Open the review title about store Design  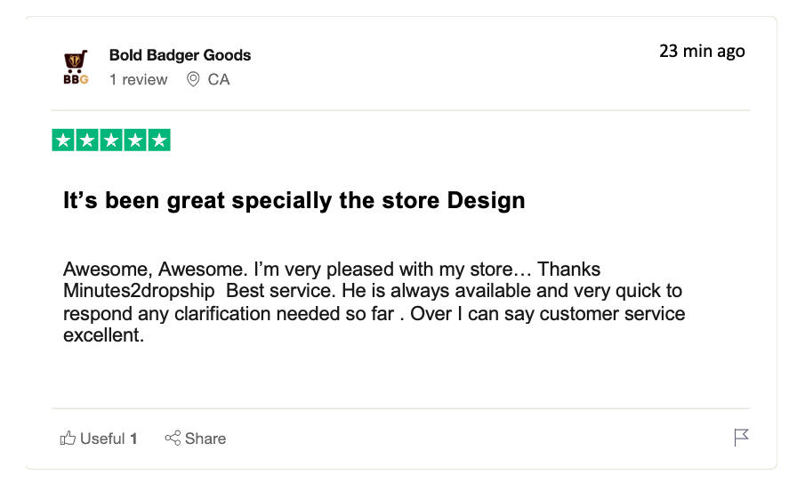pyautogui.click(x=294, y=200)
